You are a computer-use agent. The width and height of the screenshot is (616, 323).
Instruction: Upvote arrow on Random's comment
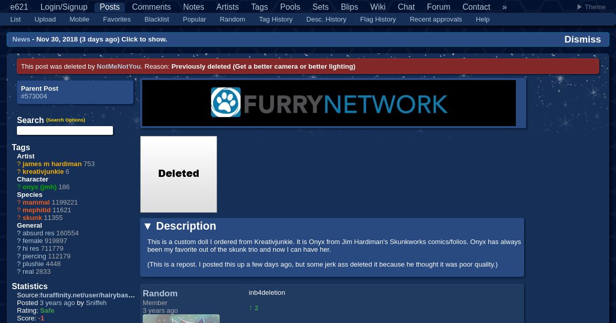[x=251, y=308]
